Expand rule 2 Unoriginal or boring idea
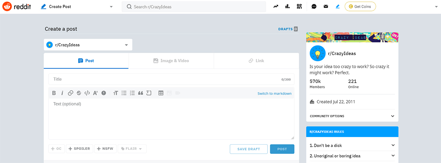 pos(352,156)
